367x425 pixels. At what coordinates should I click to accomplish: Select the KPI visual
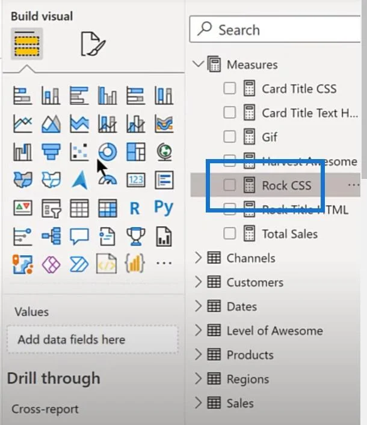[x=22, y=208]
